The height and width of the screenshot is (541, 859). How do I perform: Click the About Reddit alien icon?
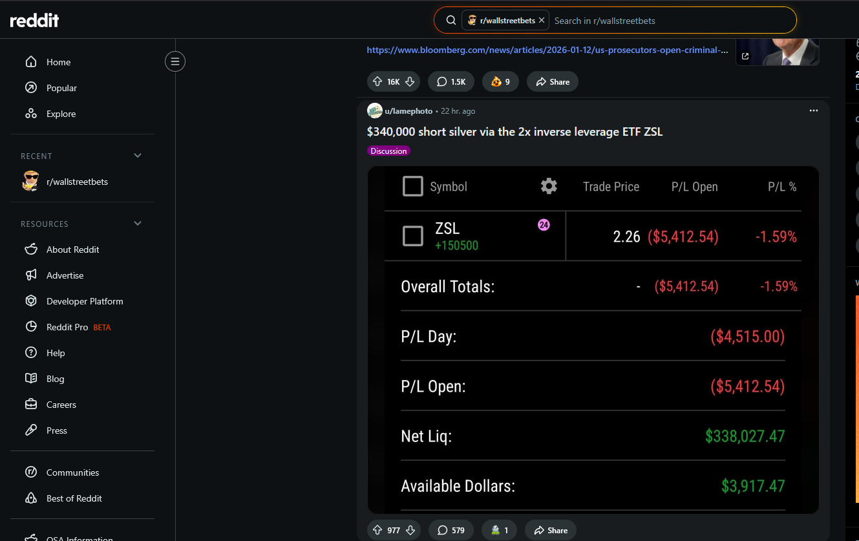30,249
